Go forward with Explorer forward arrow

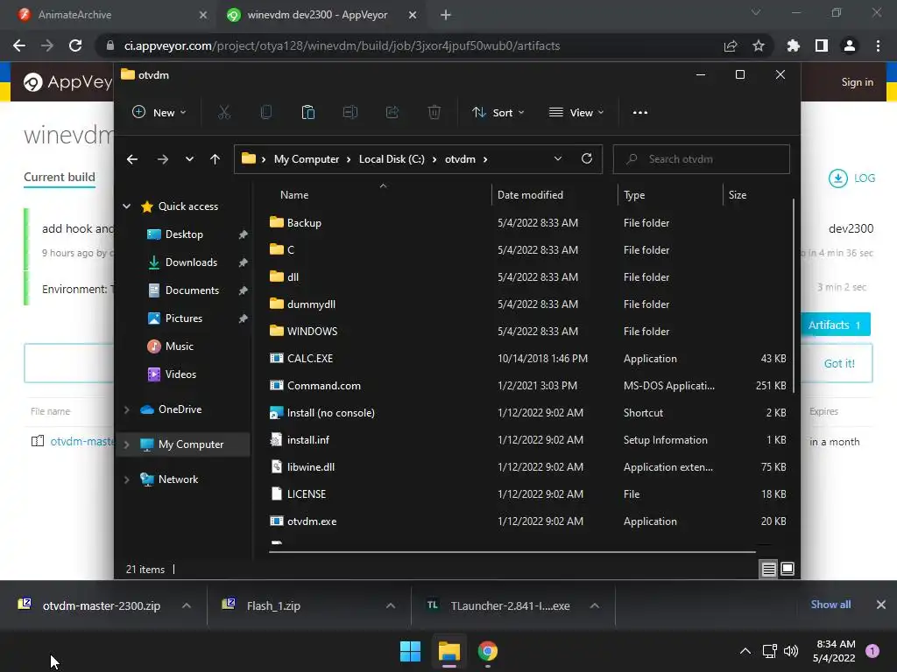pyautogui.click(x=162, y=159)
